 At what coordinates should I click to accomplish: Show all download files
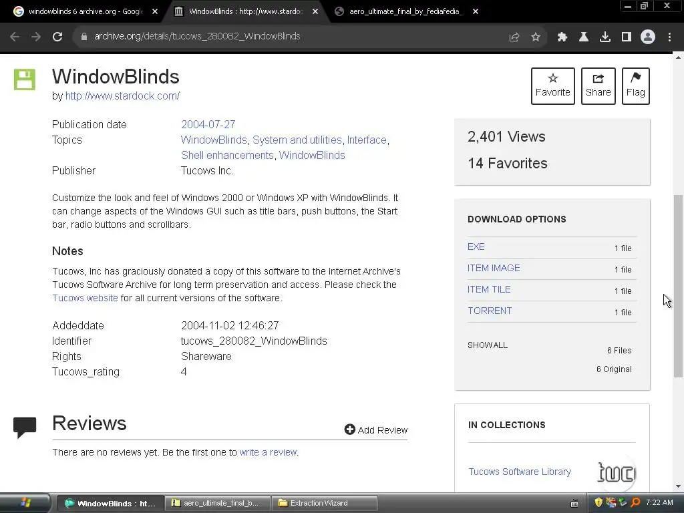point(487,345)
